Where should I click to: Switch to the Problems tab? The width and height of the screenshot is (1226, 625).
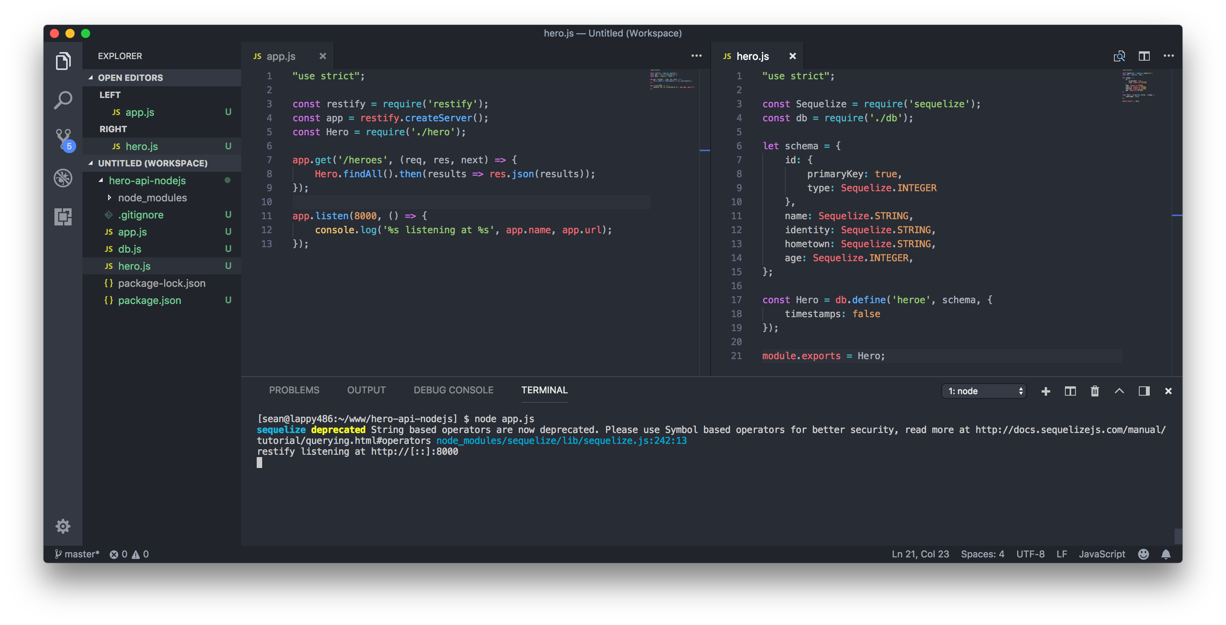pyautogui.click(x=294, y=390)
